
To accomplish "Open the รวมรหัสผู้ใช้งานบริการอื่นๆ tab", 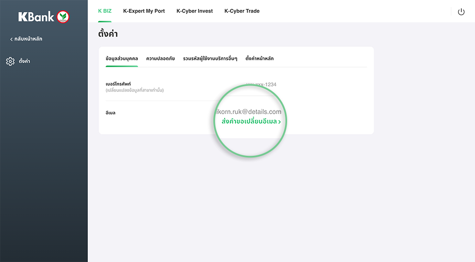I will [x=210, y=58].
